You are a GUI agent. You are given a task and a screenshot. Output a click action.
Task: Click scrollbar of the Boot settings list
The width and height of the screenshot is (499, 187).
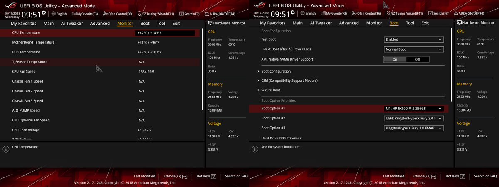[x=452, y=64]
